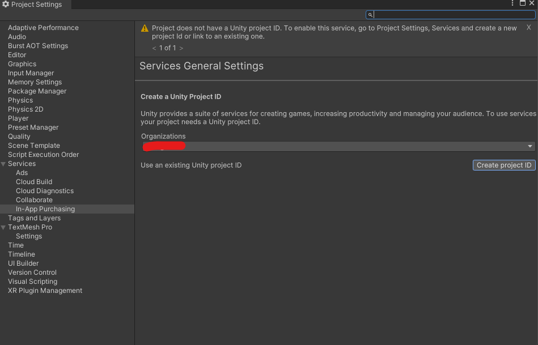Screen dimensions: 538x345
Task: Dismiss the project ID warning with X
Action: pos(529,27)
